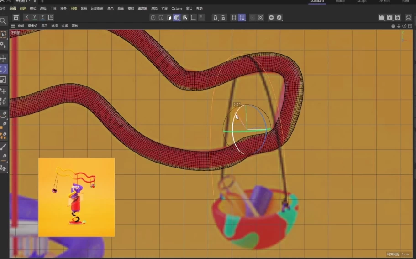This screenshot has height=259, width=416.
Task: Open the 显示 (Display) viewport menu
Action: point(44,26)
